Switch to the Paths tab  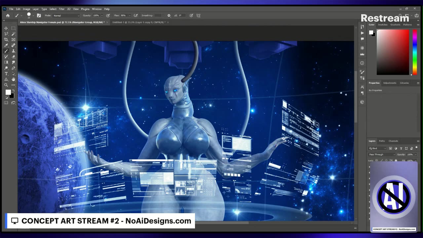point(382,141)
